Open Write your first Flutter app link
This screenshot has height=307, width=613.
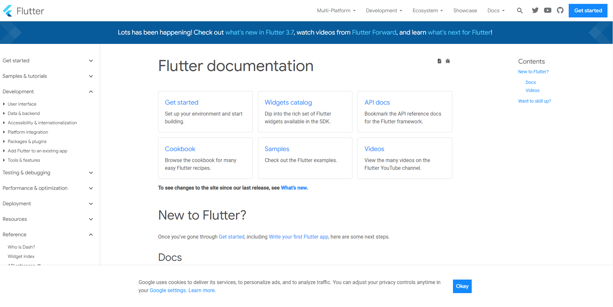pyautogui.click(x=298, y=237)
